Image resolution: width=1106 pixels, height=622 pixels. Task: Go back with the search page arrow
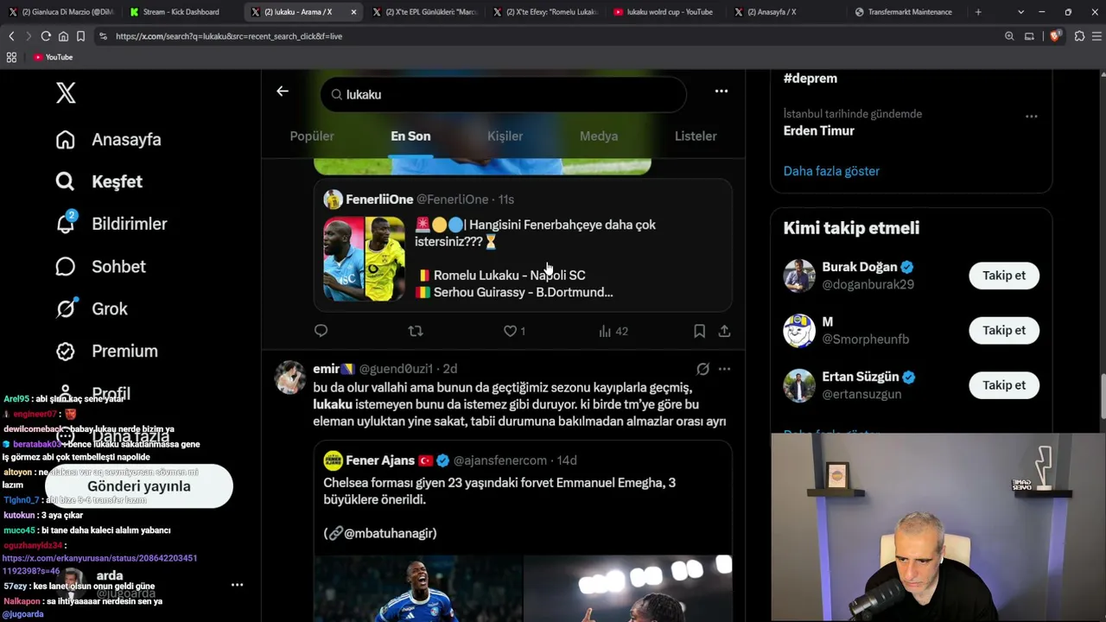283,92
